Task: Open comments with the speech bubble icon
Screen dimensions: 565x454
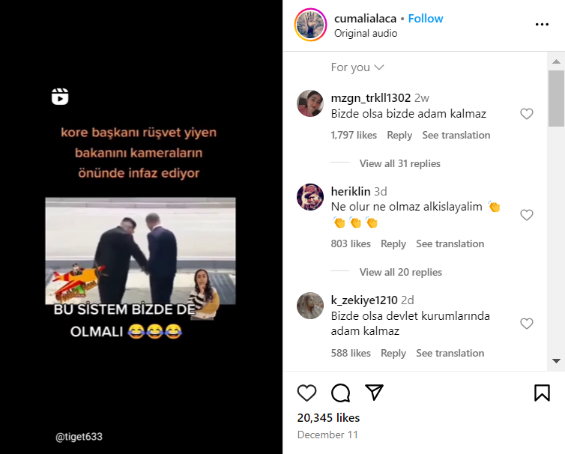Action: click(x=340, y=393)
